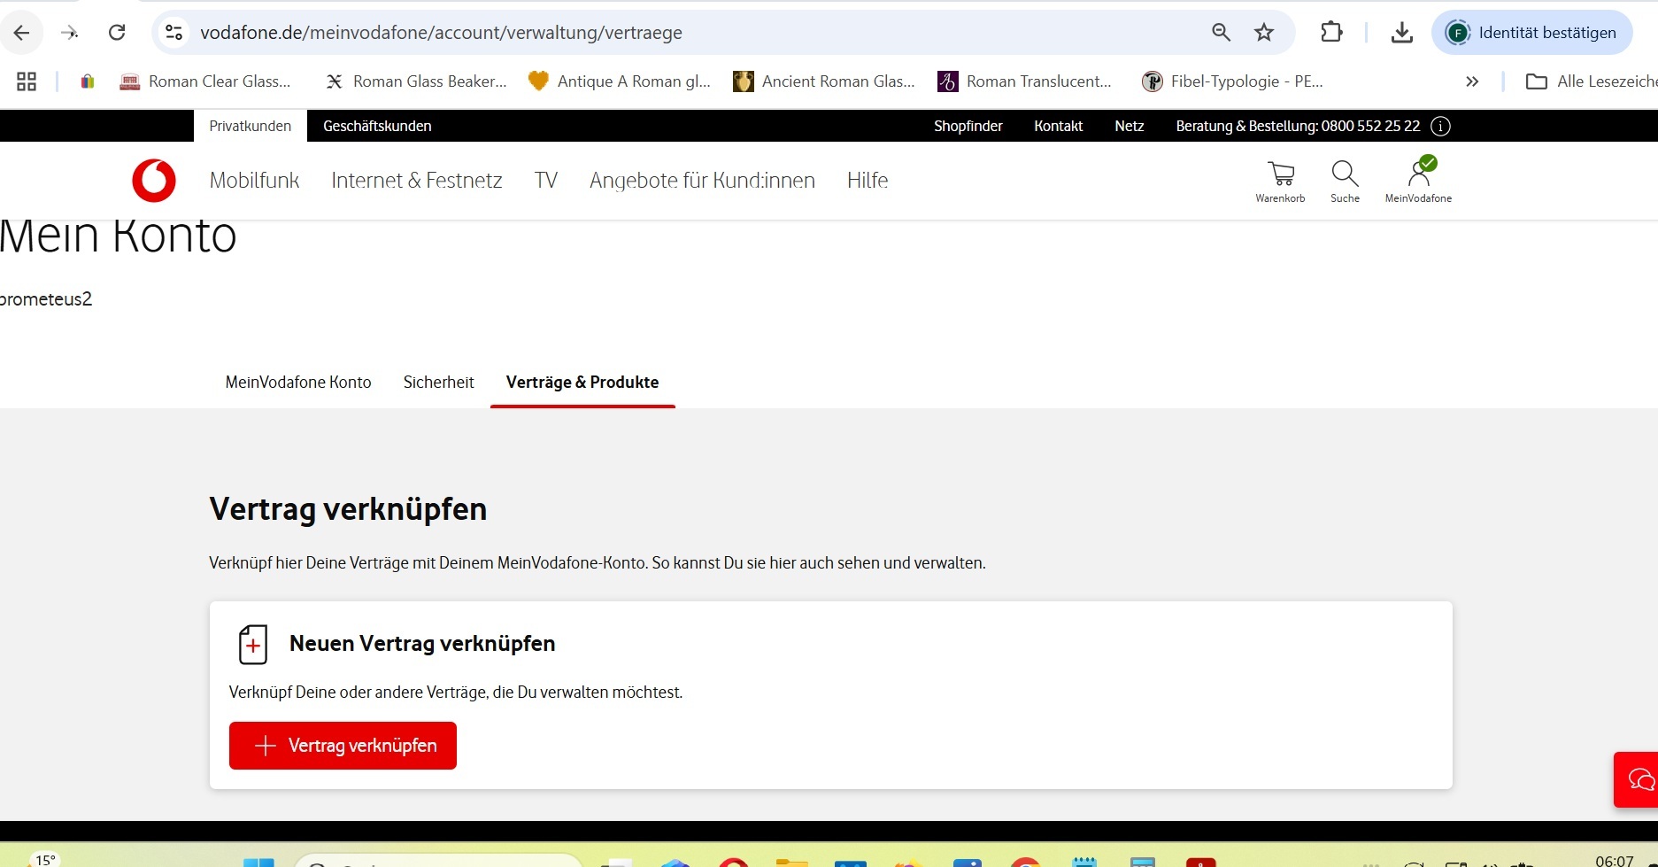Open the Shopfinder link

pyautogui.click(x=968, y=126)
